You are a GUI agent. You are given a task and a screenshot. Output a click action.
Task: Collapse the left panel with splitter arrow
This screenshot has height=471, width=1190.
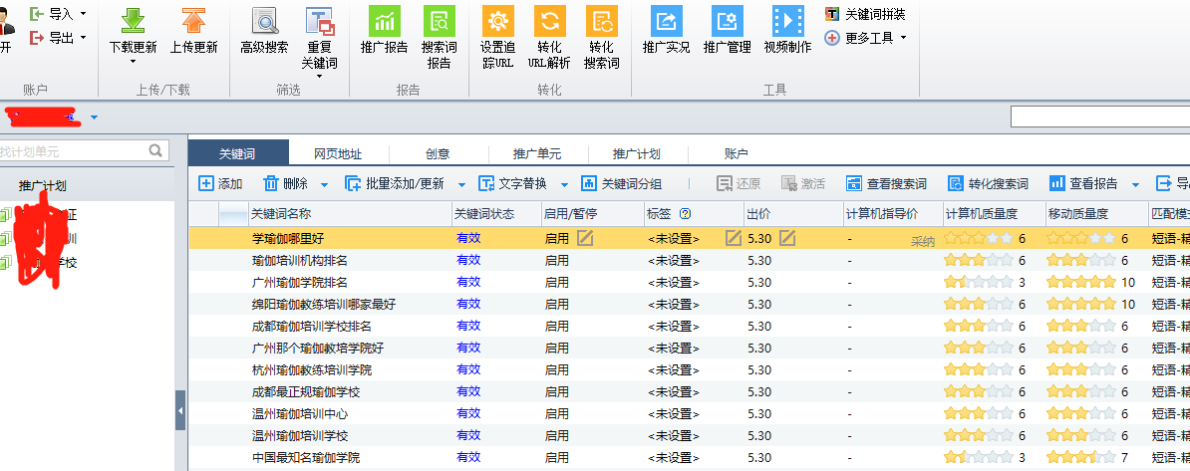coord(180,410)
